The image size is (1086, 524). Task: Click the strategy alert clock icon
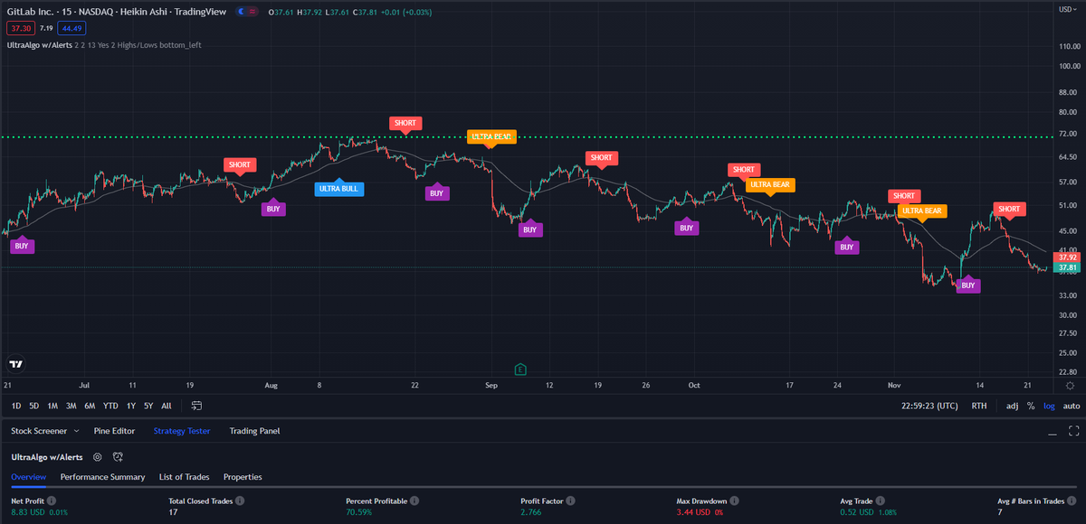pyautogui.click(x=118, y=457)
